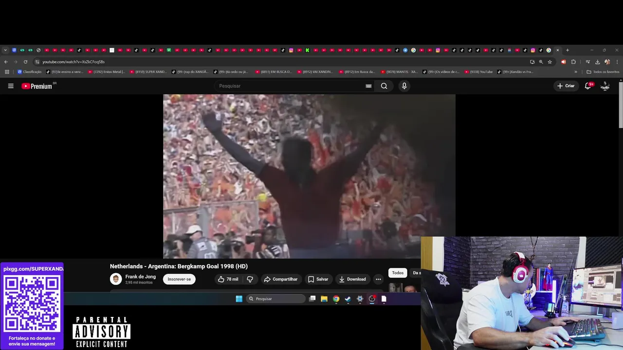Open the bookmarks apps grid icon
The image size is (623, 350).
7,72
